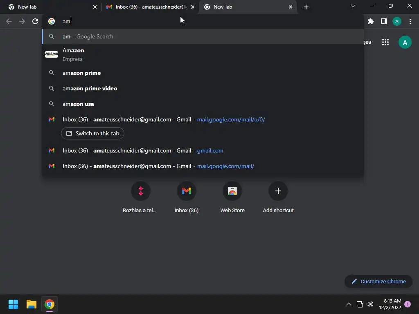419x314 pixels.
Task: Toggle the side panel icon
Action: coord(384,21)
